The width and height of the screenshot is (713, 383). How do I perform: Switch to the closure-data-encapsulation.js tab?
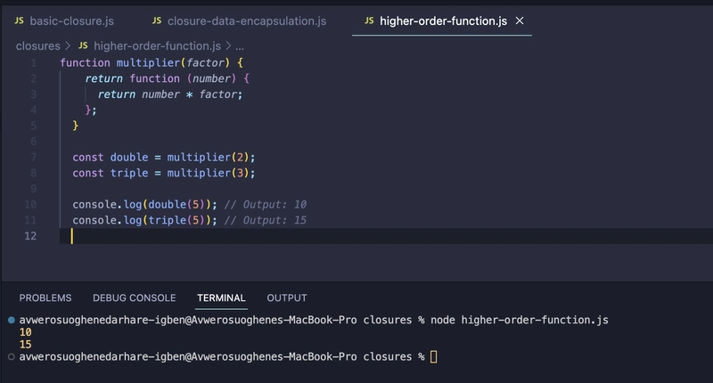[246, 20]
